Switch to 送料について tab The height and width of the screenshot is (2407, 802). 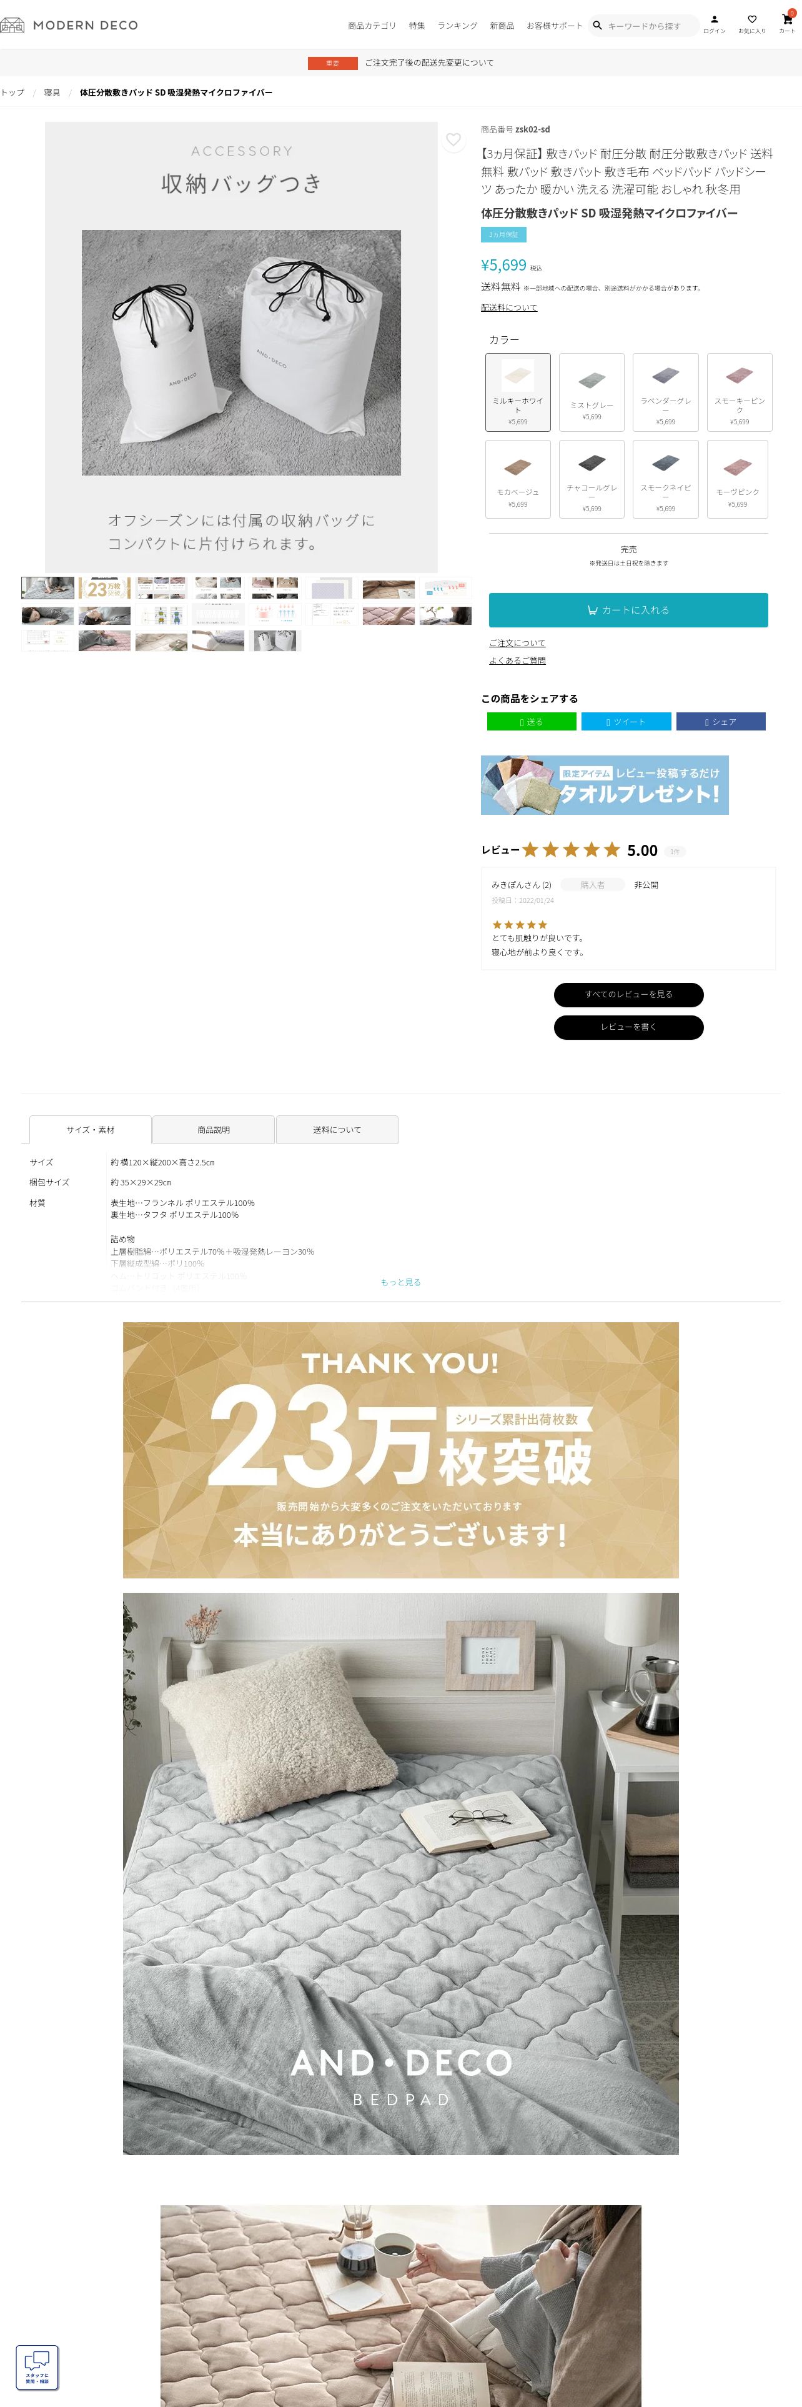click(337, 1130)
